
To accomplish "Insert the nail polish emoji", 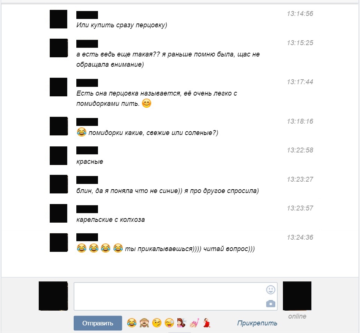I will click(194, 323).
